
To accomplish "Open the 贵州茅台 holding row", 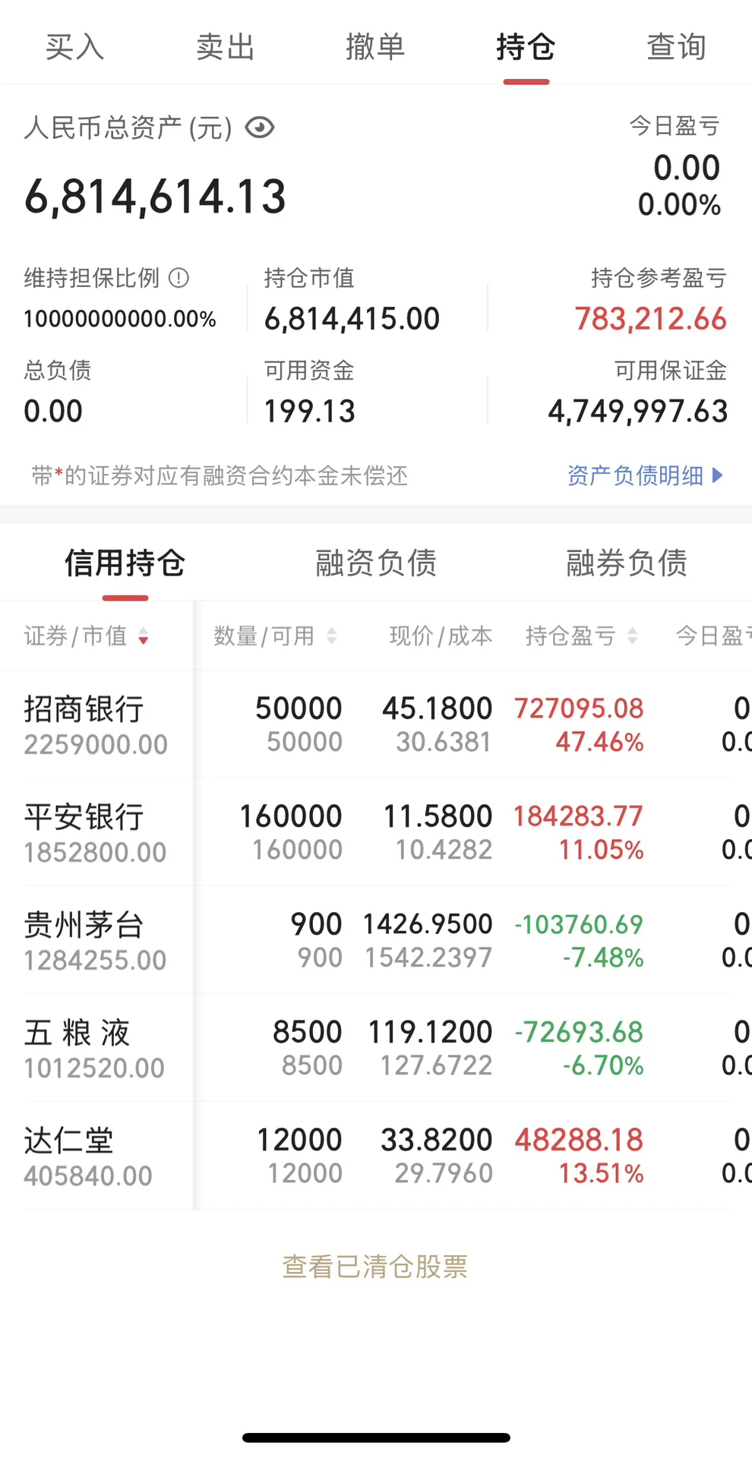I will [376, 940].
